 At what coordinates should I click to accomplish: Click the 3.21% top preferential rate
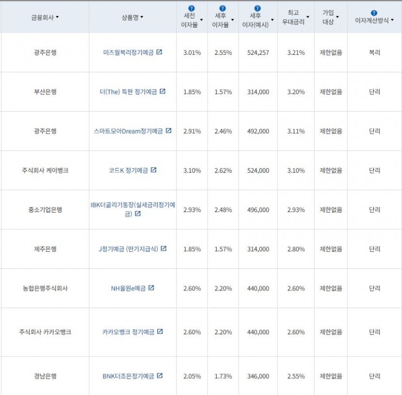296,53
